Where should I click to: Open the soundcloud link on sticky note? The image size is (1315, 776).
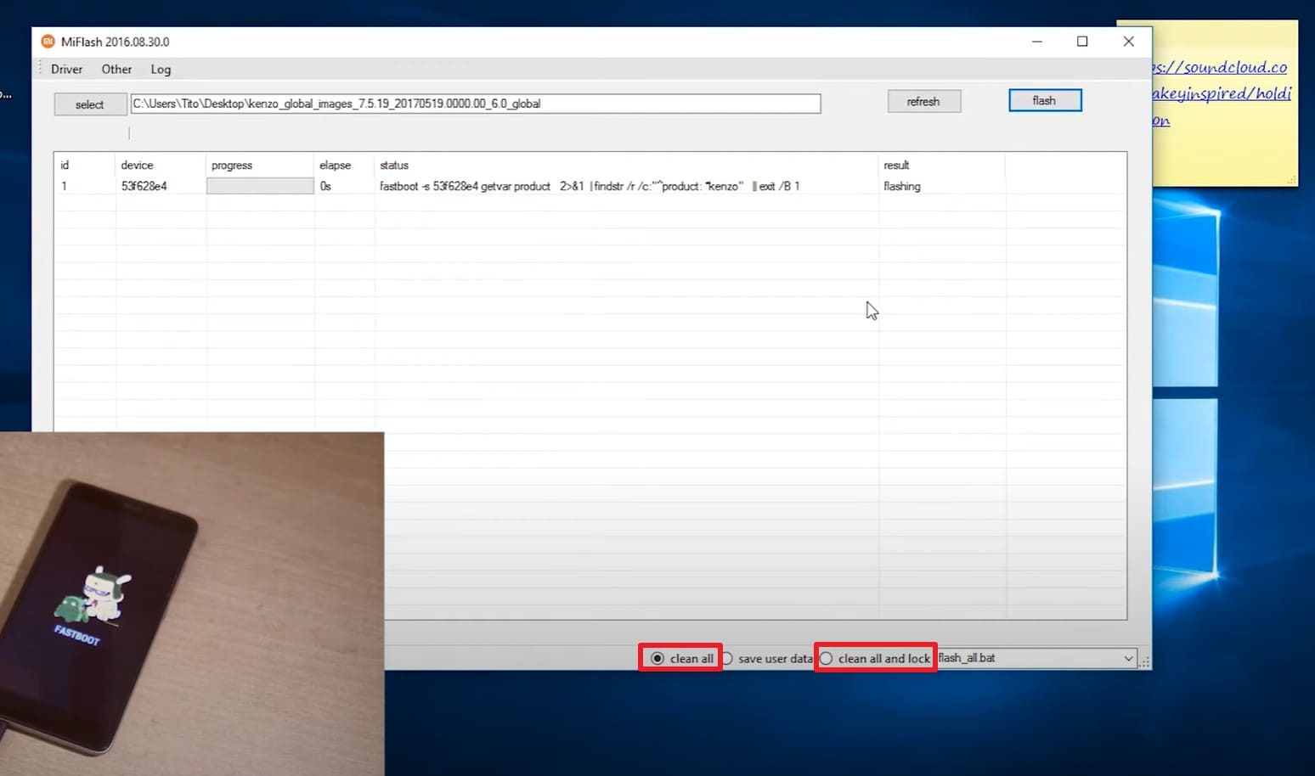click(x=1222, y=93)
